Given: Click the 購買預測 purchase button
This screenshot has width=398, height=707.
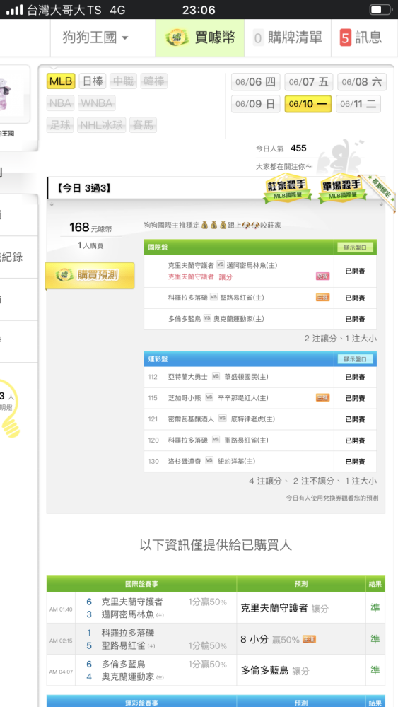Looking at the screenshot, I should click(x=90, y=275).
